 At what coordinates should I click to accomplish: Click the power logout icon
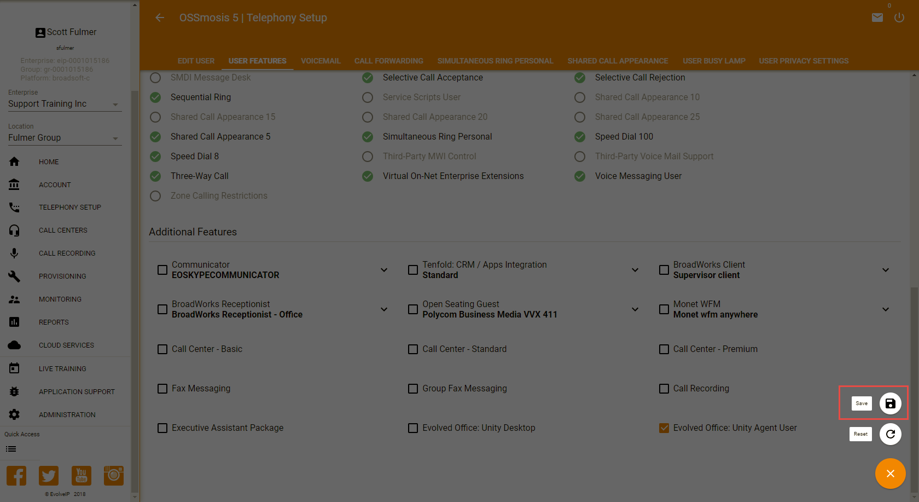pos(899,18)
